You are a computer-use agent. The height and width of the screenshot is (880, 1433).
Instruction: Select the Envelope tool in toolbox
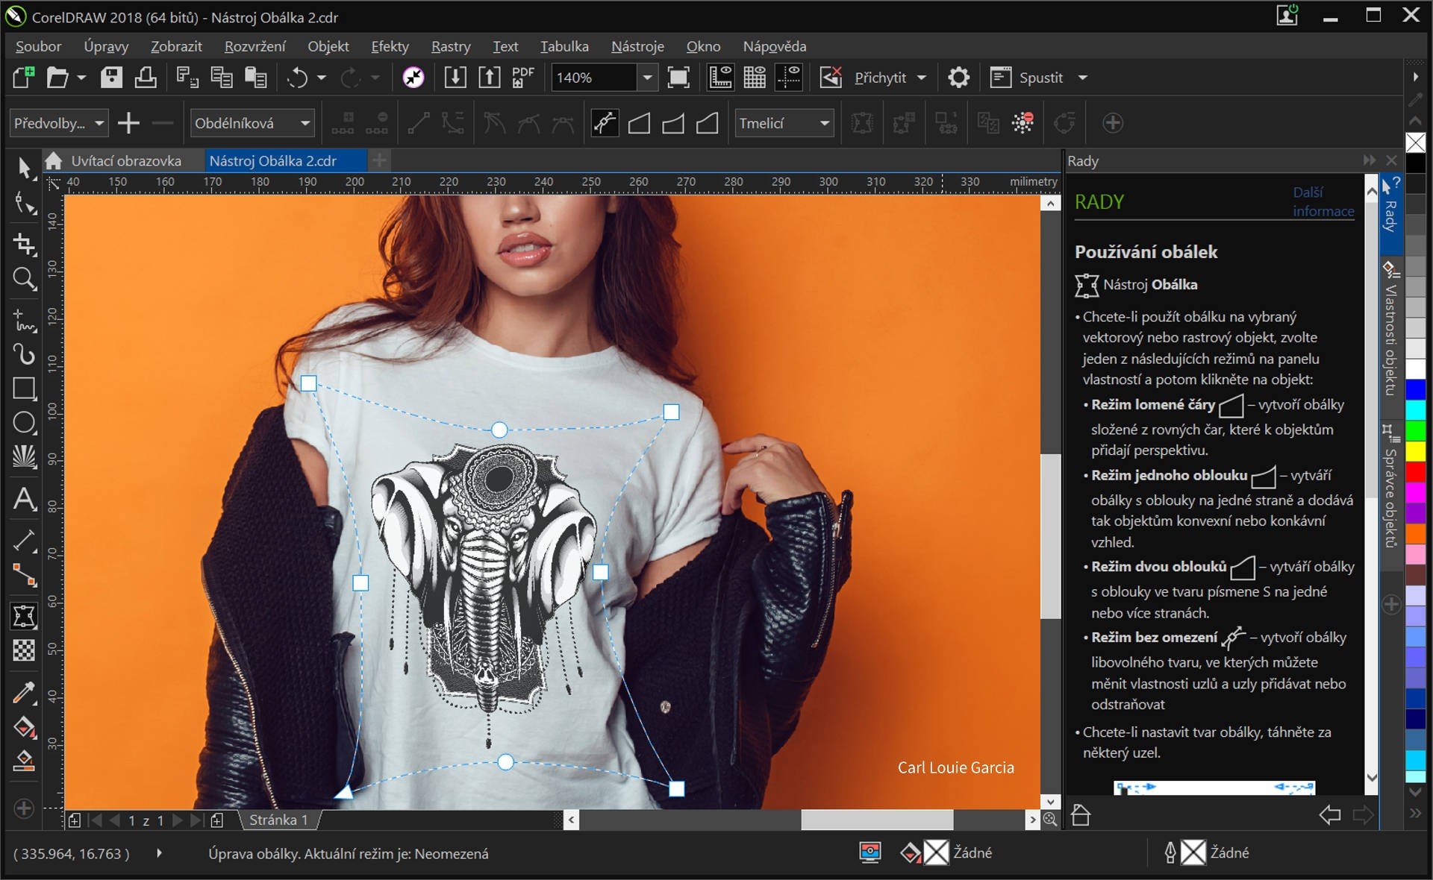24,616
